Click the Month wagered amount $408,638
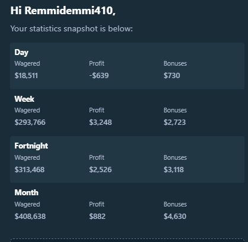 (30, 217)
